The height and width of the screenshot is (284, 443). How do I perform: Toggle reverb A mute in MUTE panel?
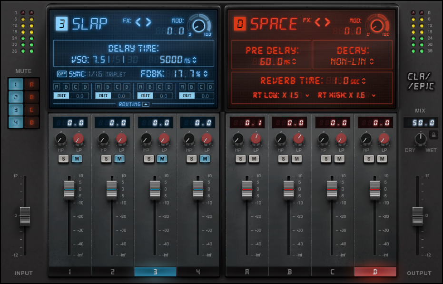[31, 84]
